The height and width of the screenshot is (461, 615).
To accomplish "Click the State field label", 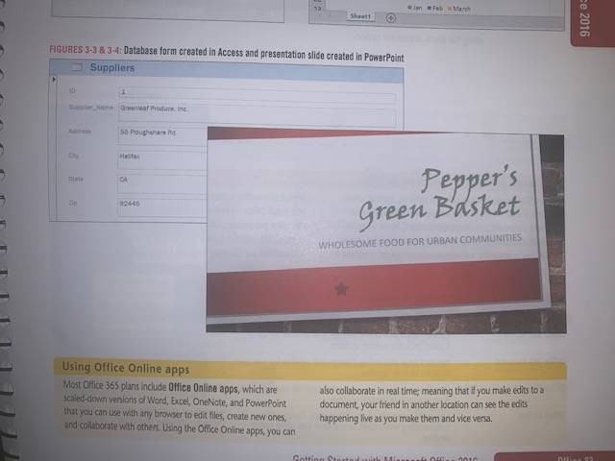I will 76,180.
